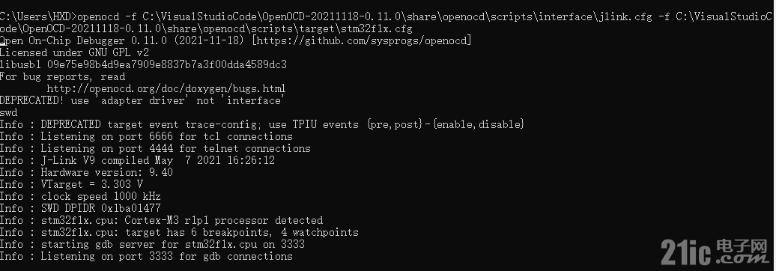This screenshot has height=271, width=776.
Task: Click the github.com/sysprogs/openocd URL
Action: 363,41
